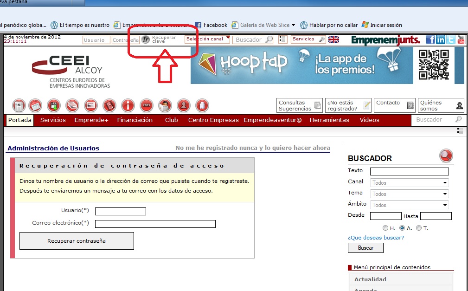Visit the Emprenemjunts Facebook icon
The image size is (468, 291).
pos(431,39)
